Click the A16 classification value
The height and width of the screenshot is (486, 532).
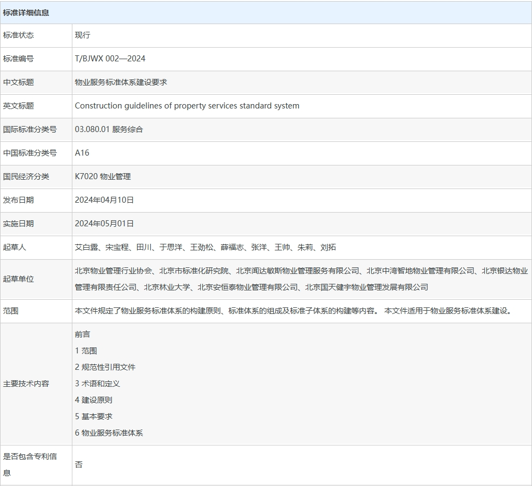(82, 153)
